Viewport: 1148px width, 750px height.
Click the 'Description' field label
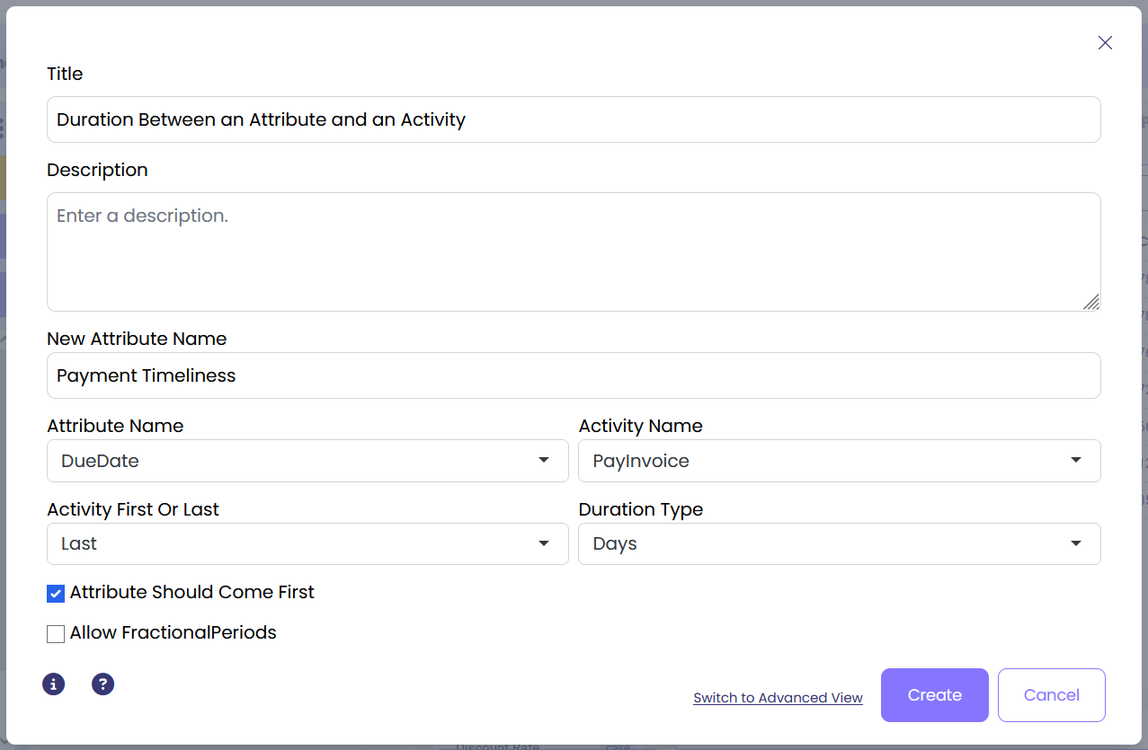[x=97, y=170]
